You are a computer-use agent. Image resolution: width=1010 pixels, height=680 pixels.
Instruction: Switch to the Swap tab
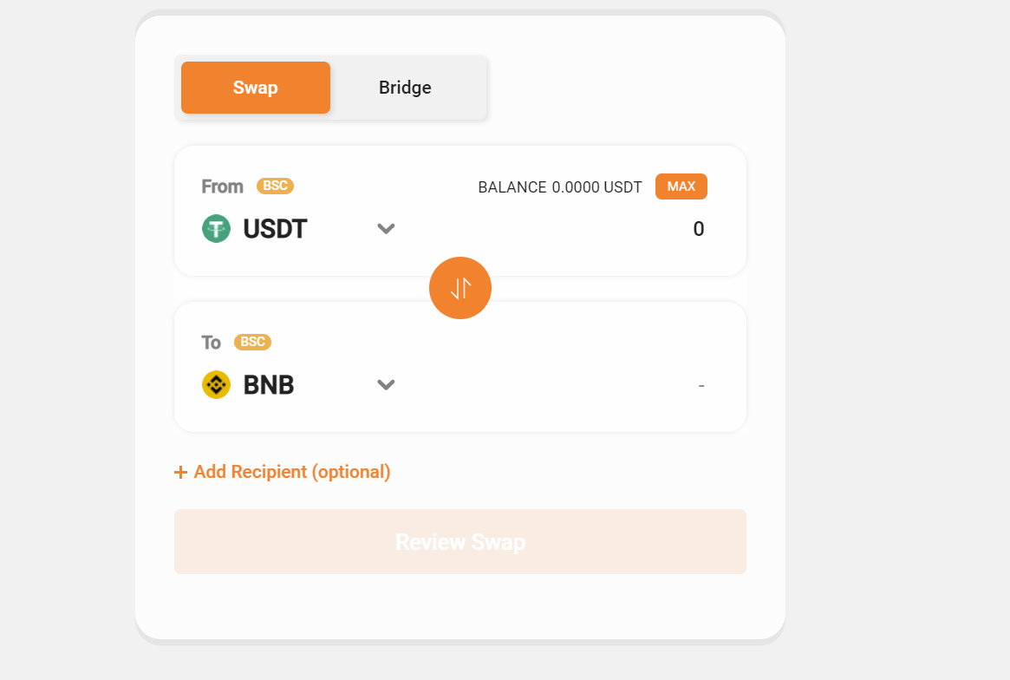point(255,88)
